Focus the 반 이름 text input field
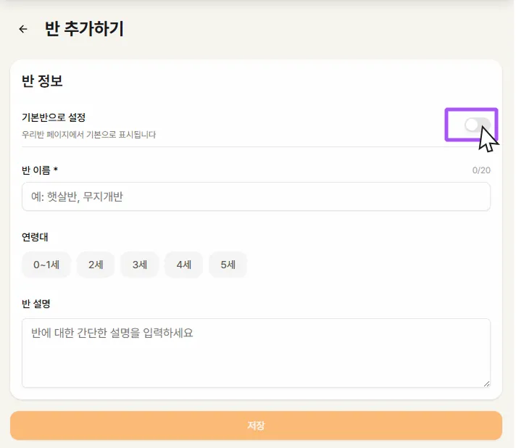This screenshot has height=448, width=516. [256, 196]
